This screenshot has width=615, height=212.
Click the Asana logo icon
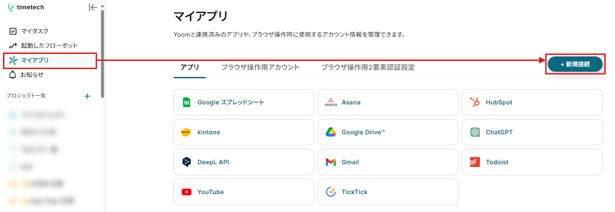click(331, 102)
